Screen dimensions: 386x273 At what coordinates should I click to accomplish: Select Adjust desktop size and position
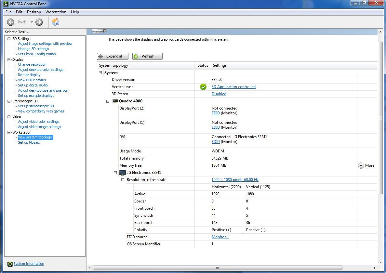click(x=43, y=90)
